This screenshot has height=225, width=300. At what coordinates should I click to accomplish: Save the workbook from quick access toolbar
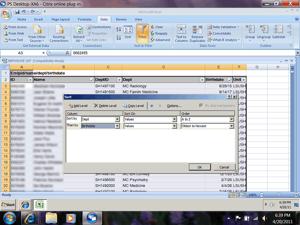(x=17, y=12)
